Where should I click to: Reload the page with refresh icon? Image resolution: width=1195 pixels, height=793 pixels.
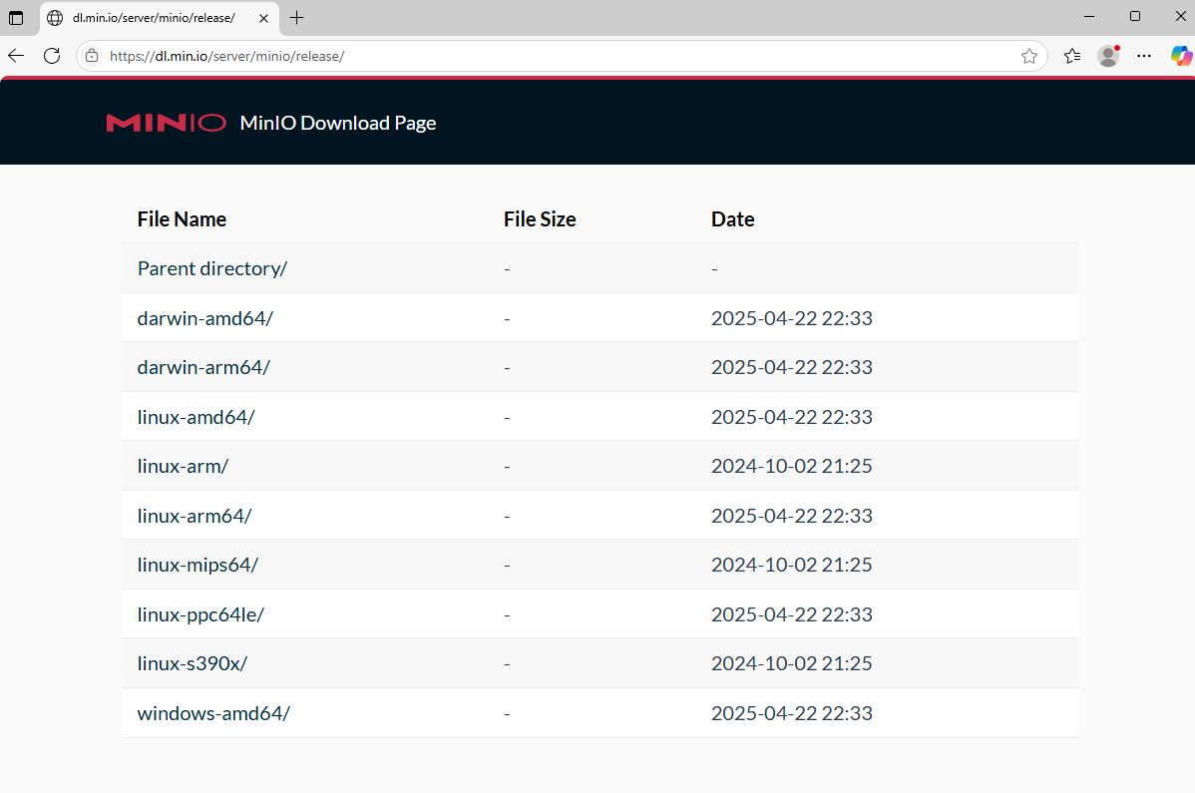tap(52, 56)
